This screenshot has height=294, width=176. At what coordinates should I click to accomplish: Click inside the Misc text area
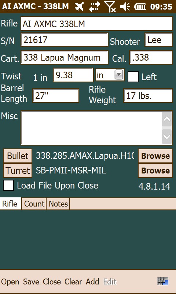(92, 128)
